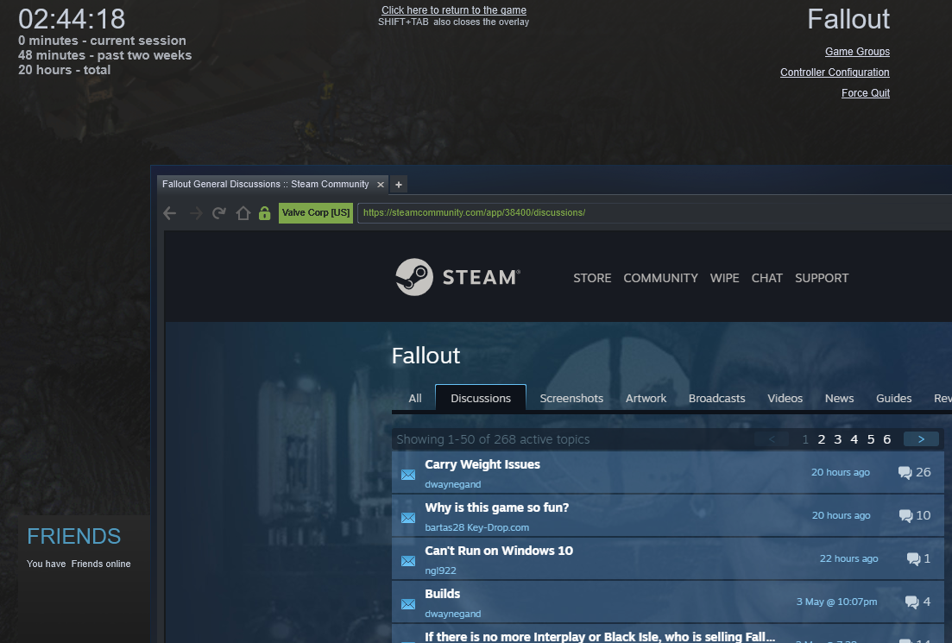Click the 'ngl922' author name
Viewport: 952px width, 643px height.
[x=440, y=571]
